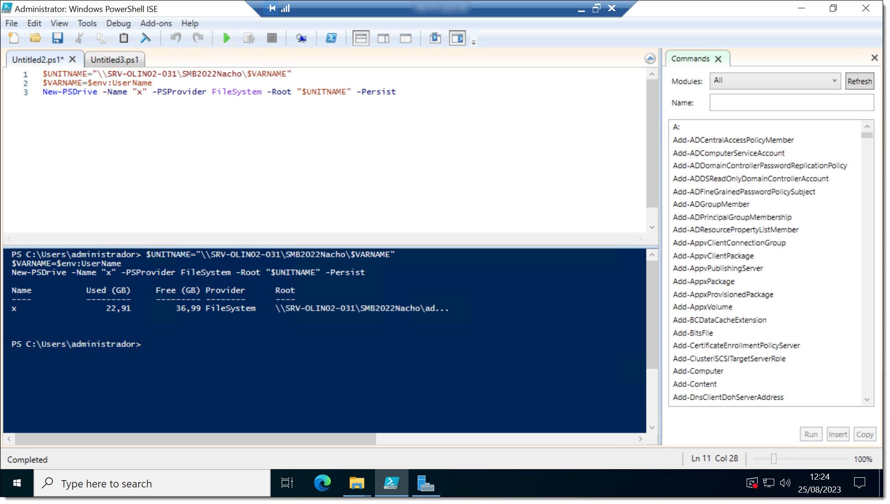Show script pane on the right layout icon

coord(383,38)
